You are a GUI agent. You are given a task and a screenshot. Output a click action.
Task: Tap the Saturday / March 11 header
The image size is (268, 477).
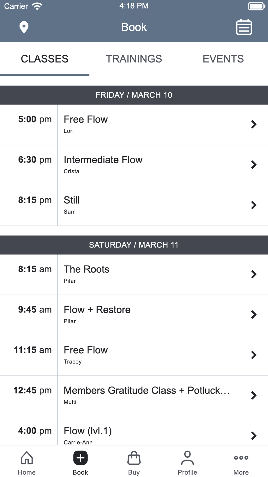134,245
